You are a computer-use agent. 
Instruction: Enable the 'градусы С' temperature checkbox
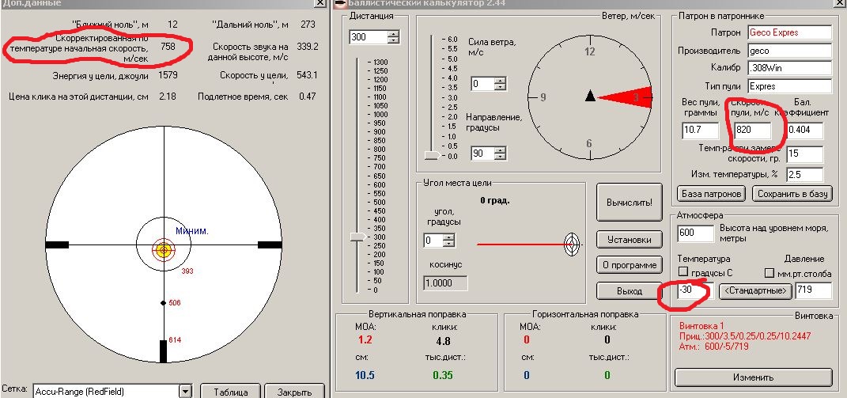(x=683, y=273)
